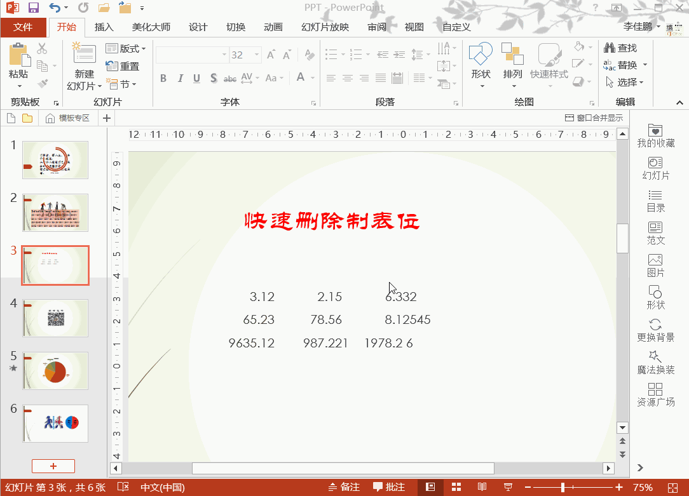Toggle Bold formatting

pyautogui.click(x=163, y=78)
